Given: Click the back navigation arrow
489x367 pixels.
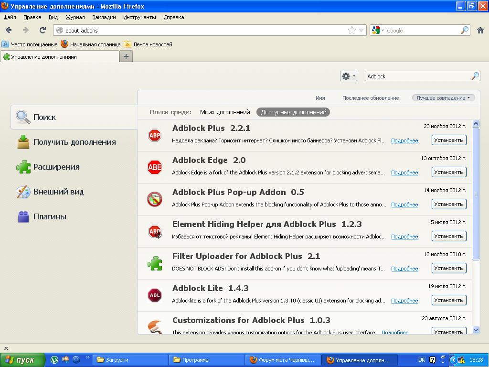Looking at the screenshot, I should (9, 30).
